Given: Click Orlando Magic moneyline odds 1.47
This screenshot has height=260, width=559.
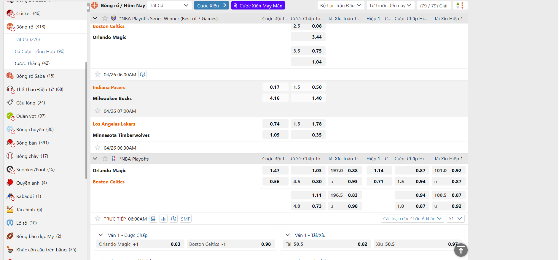Looking at the screenshot, I should [x=275, y=171].
